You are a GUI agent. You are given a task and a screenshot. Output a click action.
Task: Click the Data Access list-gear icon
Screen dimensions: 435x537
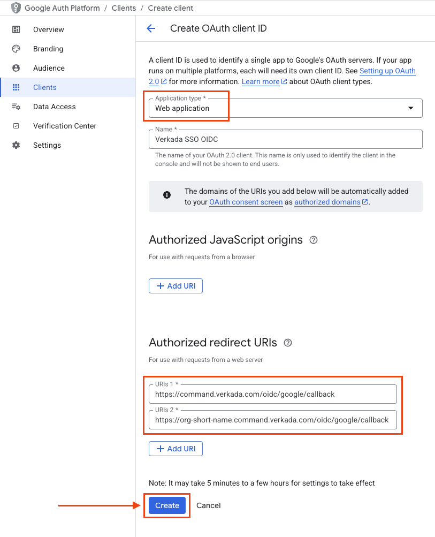tap(16, 107)
